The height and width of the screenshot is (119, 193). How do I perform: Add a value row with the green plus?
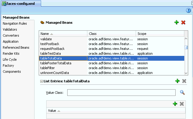175,104
